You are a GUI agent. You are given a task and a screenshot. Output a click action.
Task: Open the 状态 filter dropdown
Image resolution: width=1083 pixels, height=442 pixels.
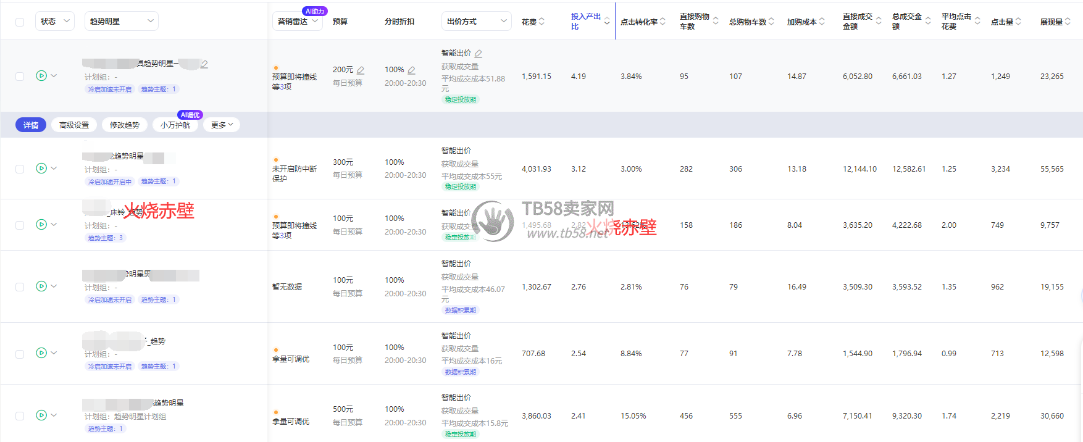click(x=55, y=22)
